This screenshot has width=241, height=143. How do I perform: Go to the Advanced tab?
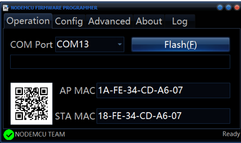tap(109, 21)
